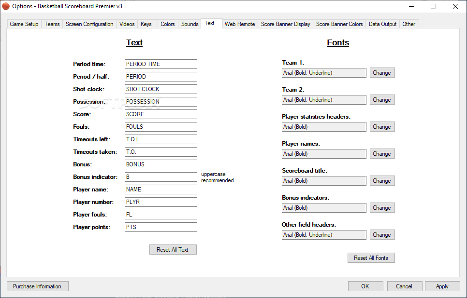Edit the Period time text field
467x298 pixels.
click(161, 64)
